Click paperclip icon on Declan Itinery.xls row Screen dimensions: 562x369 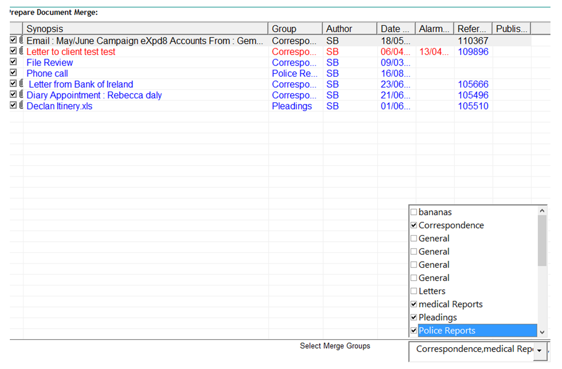pos(21,105)
